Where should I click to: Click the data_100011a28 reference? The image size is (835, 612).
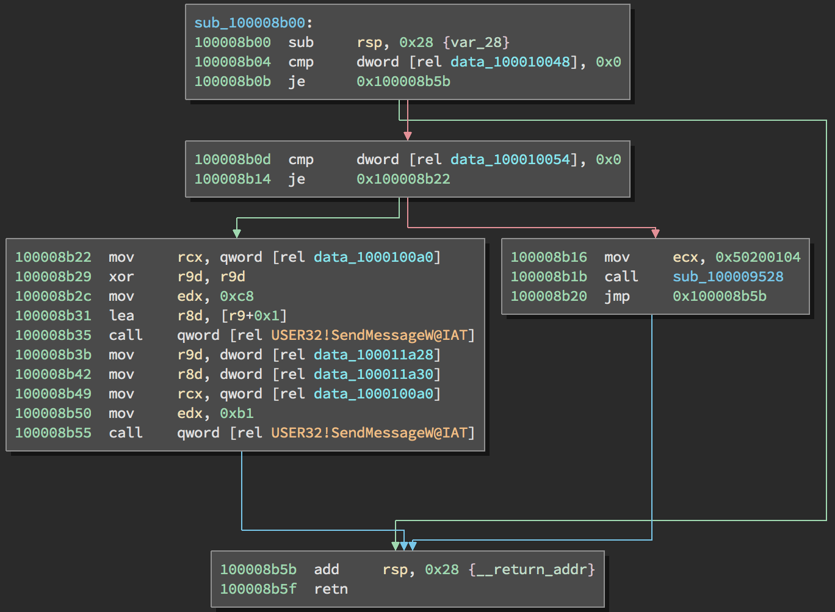[373, 355]
